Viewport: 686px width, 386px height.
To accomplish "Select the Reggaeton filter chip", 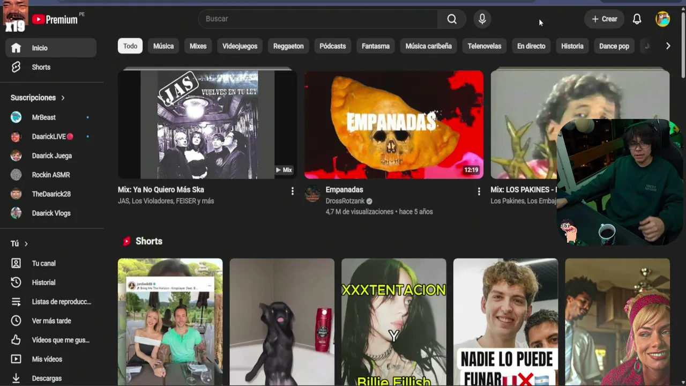I will pos(288,46).
